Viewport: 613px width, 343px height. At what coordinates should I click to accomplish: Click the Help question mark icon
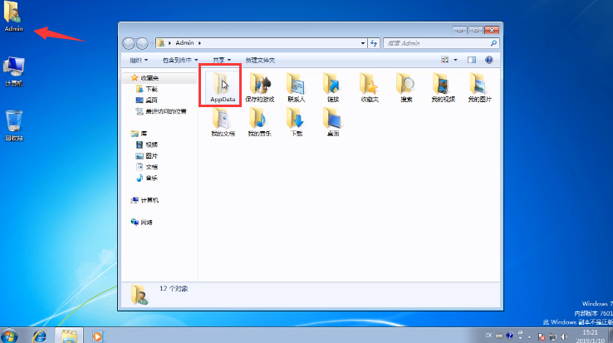click(x=489, y=60)
